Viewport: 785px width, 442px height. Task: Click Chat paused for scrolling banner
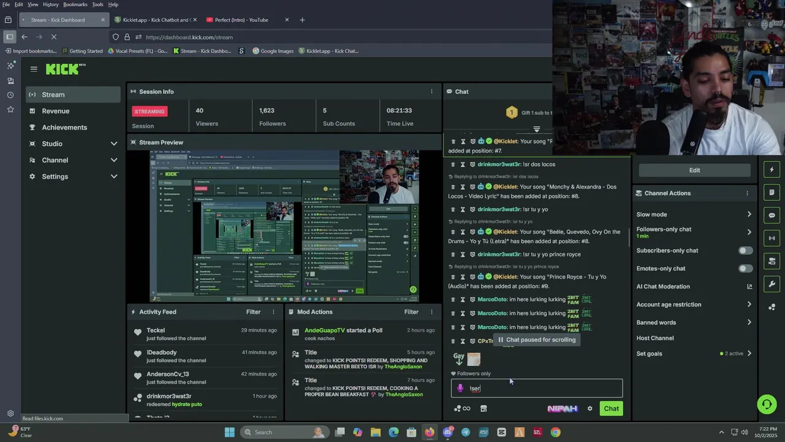point(537,339)
